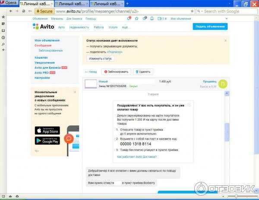The width and height of the screenshot is (259, 200).
Task: Open Avito PRO sidebar link
Action: point(41,73)
